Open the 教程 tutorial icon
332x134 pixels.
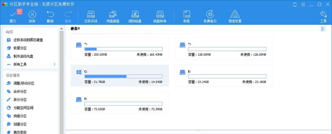pyautogui.click(x=186, y=17)
